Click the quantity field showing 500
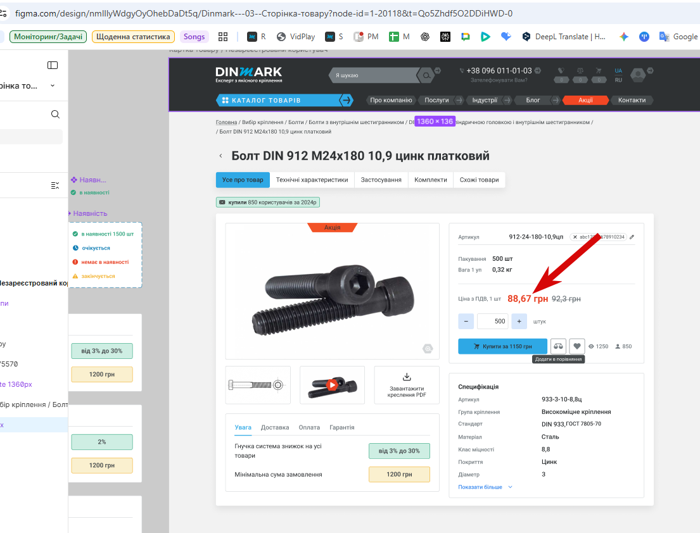The image size is (700, 533). [493, 321]
